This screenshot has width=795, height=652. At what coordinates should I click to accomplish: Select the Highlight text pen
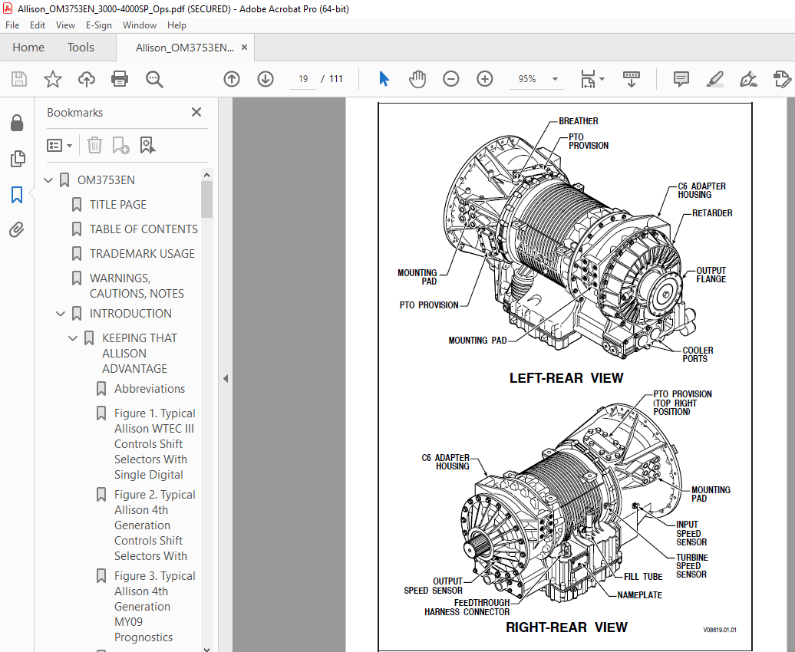point(715,79)
